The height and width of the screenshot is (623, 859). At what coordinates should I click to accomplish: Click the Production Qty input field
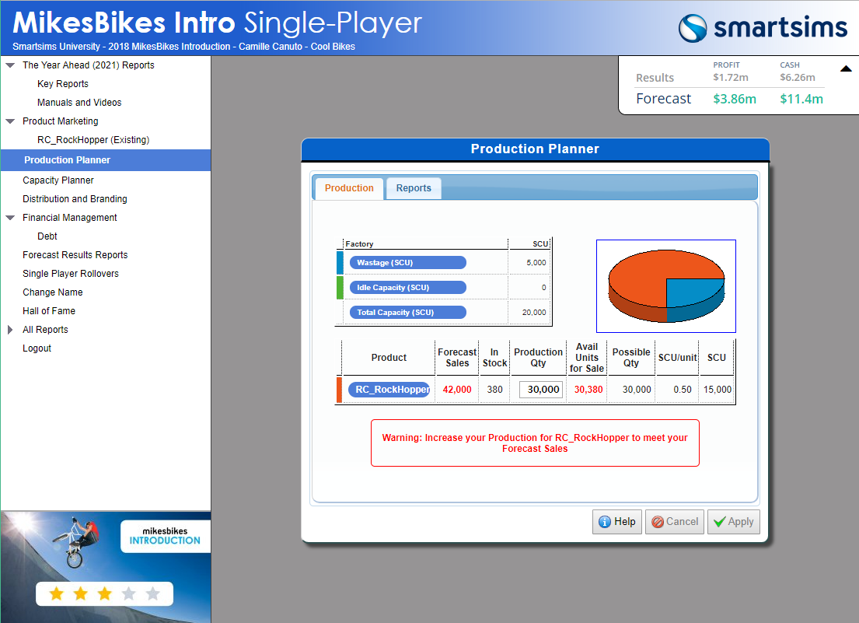click(x=541, y=390)
